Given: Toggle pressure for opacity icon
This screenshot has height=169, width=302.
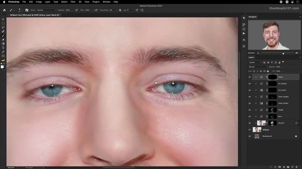Looking at the screenshot, I should tap(76, 10).
